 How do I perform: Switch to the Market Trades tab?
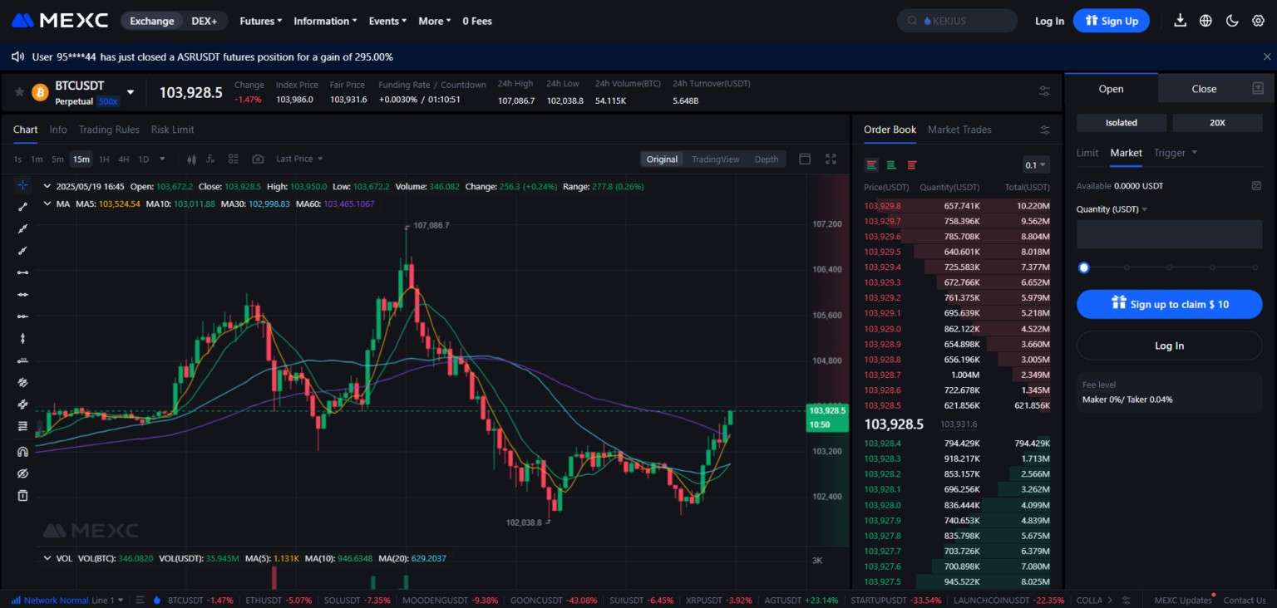click(x=959, y=130)
